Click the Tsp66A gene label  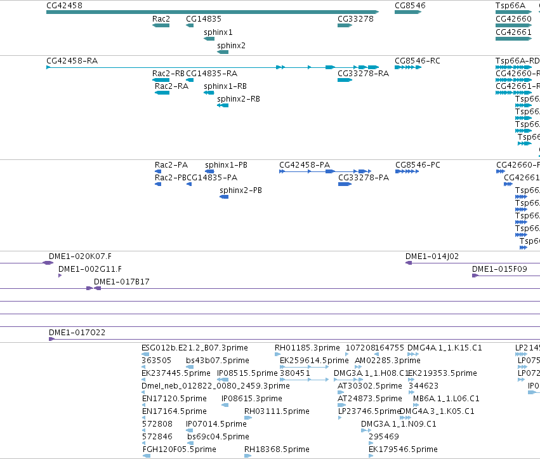(510, 6)
